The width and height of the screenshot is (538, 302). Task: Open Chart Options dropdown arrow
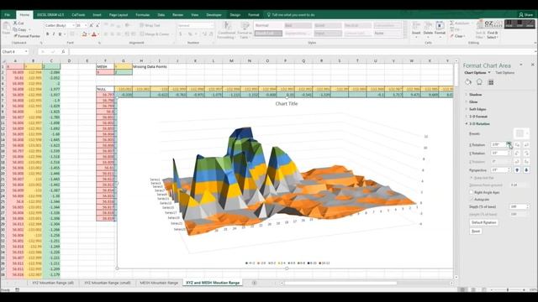tap(489, 73)
